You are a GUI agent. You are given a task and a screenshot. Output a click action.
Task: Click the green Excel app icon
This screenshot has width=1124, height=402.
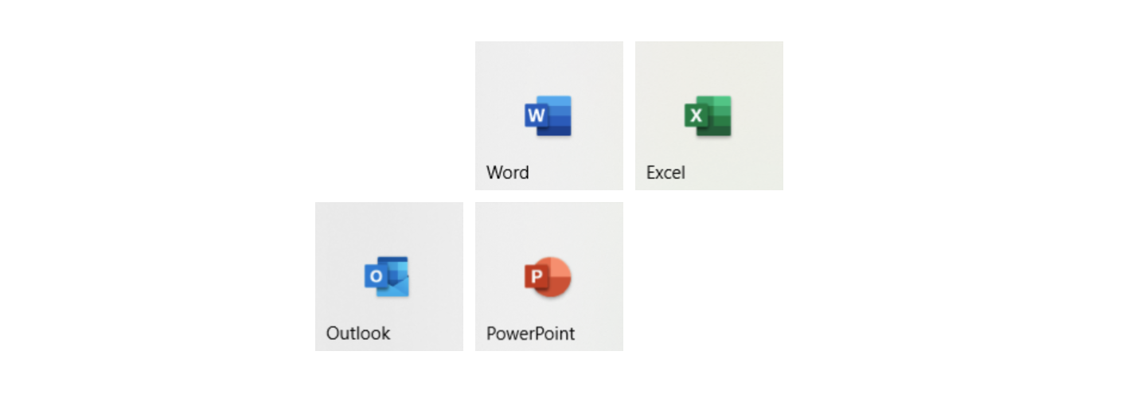(x=708, y=116)
